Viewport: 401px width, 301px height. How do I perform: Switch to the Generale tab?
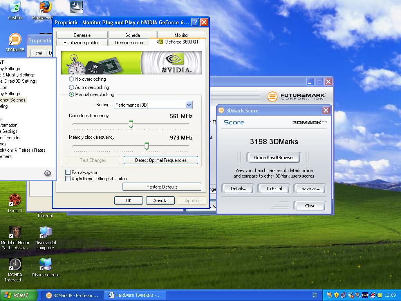point(82,35)
